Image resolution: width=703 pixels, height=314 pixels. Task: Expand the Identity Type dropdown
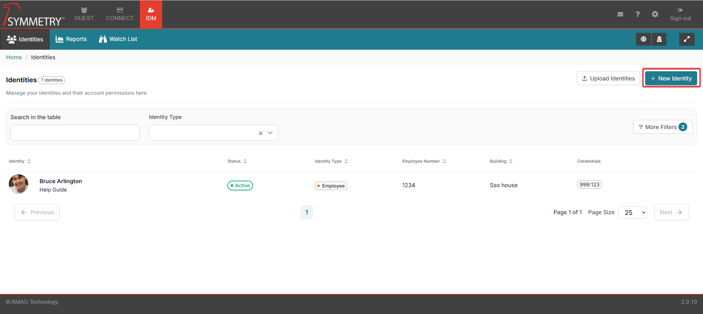pos(270,133)
